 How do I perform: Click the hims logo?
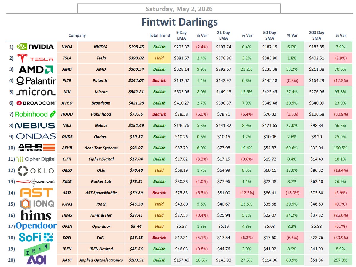click(x=36, y=215)
